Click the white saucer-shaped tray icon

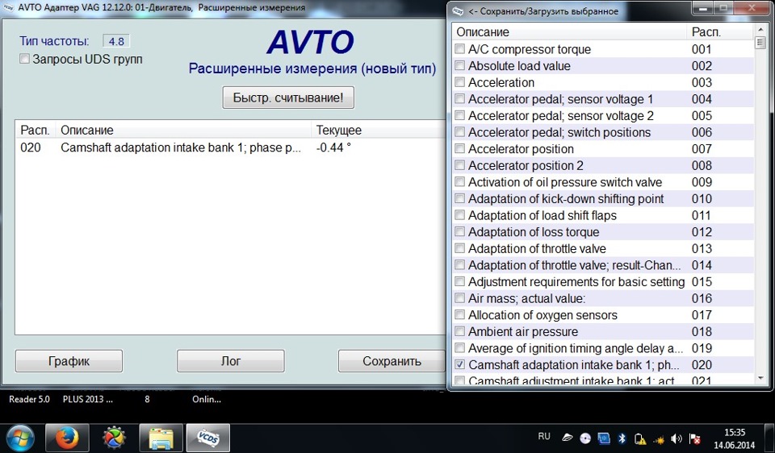(x=568, y=438)
